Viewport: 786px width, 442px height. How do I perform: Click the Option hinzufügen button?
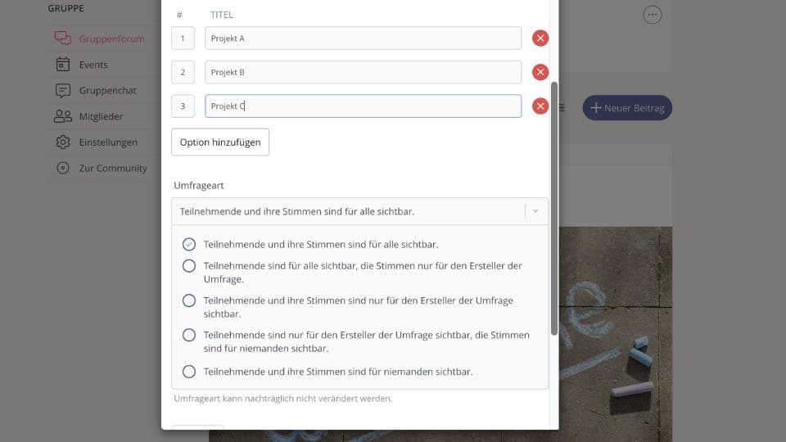click(x=220, y=142)
